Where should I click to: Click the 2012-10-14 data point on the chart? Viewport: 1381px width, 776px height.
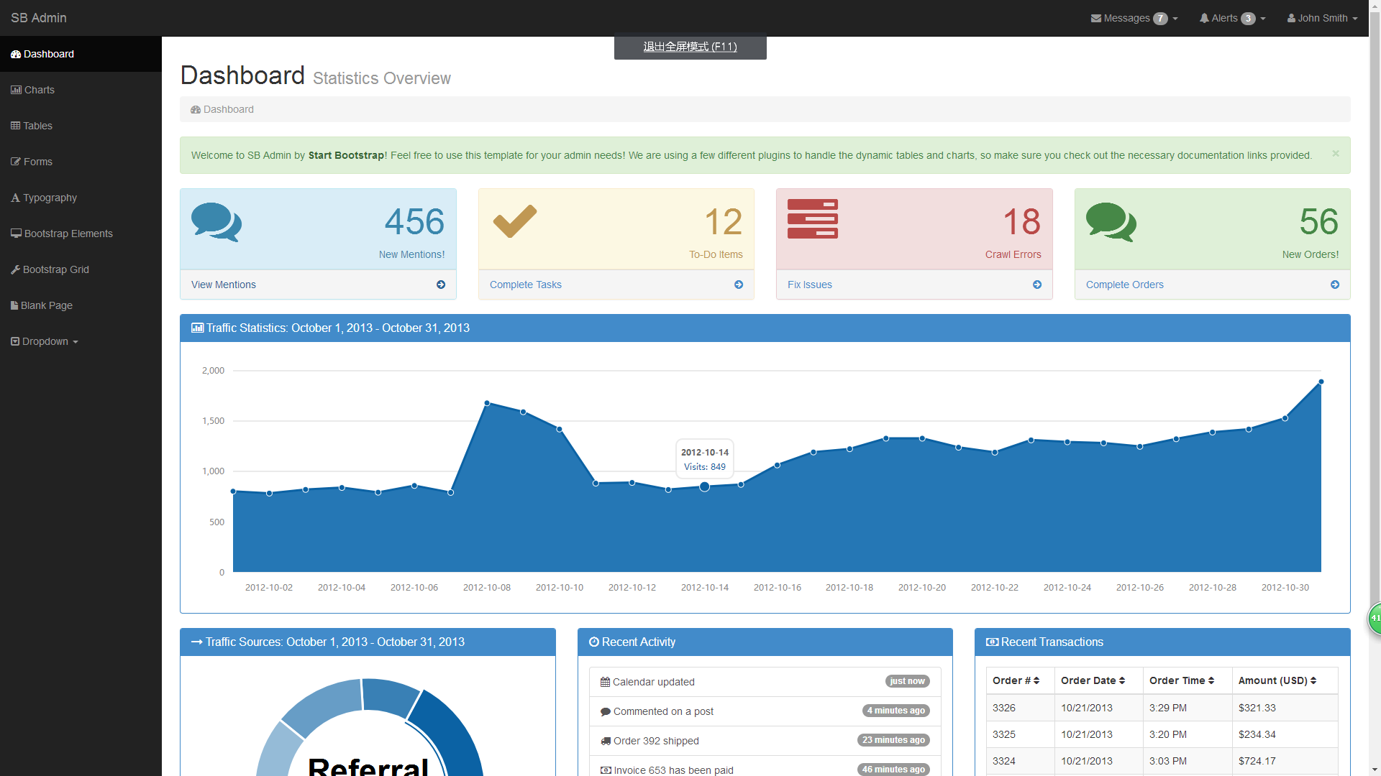pyautogui.click(x=705, y=486)
